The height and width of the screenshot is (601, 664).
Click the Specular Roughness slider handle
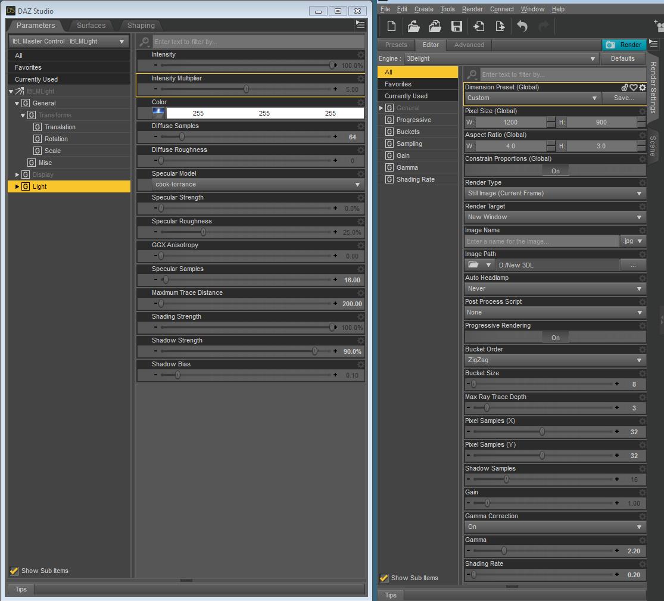[203, 232]
